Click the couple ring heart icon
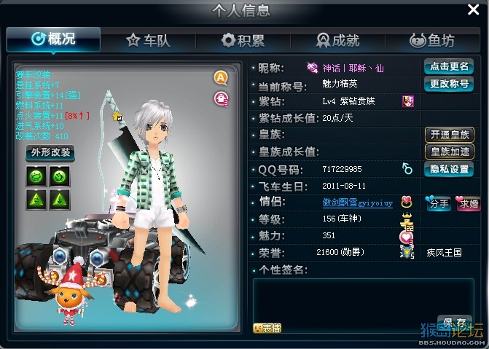The width and height of the screenshot is (489, 349). pos(407,202)
